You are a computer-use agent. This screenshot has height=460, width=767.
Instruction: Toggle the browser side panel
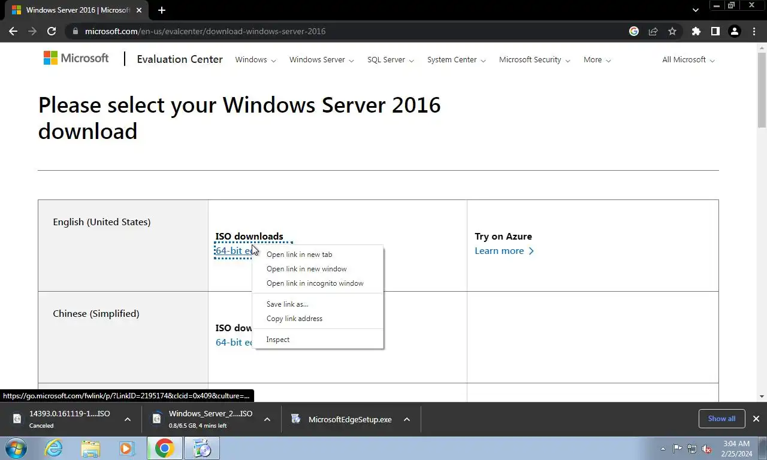point(715,31)
